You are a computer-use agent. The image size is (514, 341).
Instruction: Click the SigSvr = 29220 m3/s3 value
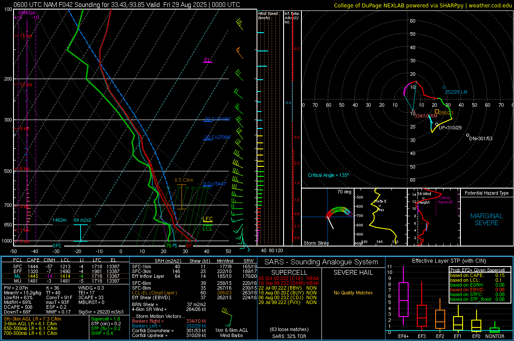coord(101,312)
